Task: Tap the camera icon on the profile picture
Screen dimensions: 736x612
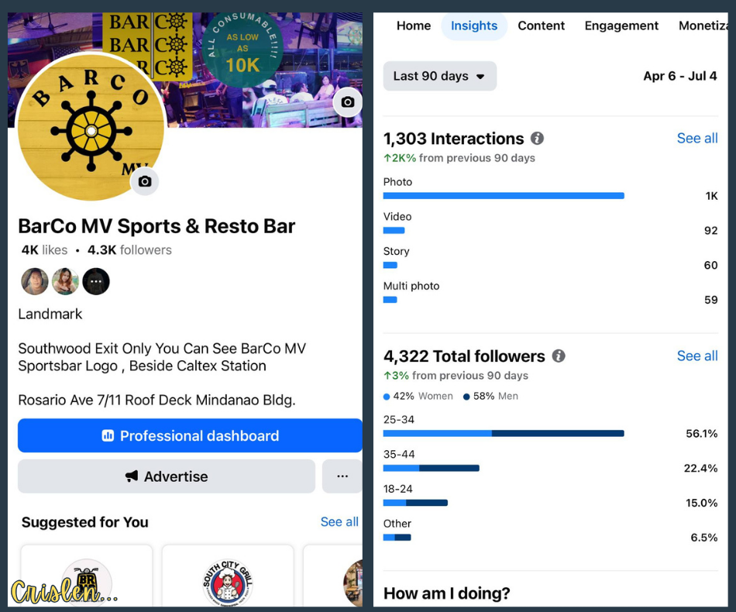Action: pyautogui.click(x=145, y=181)
